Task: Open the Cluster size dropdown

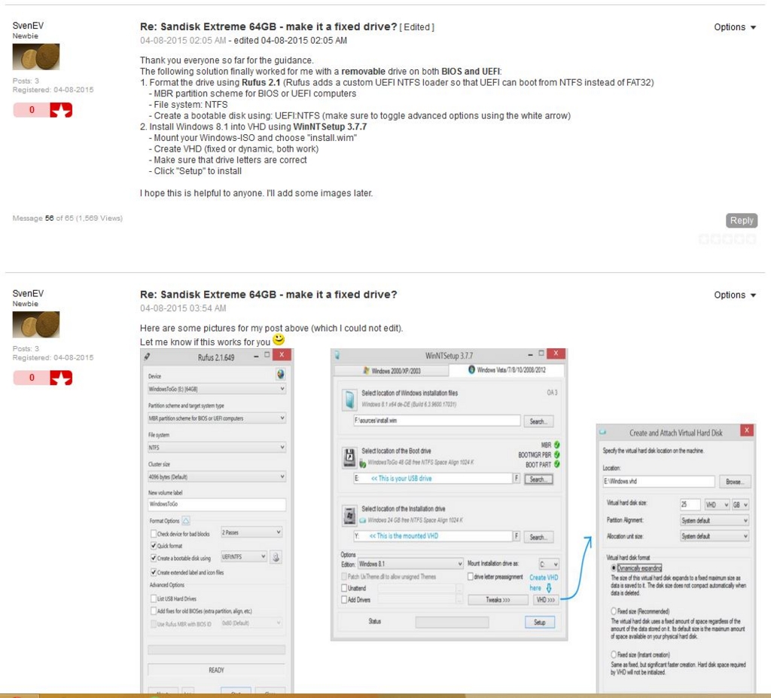Action: point(217,476)
